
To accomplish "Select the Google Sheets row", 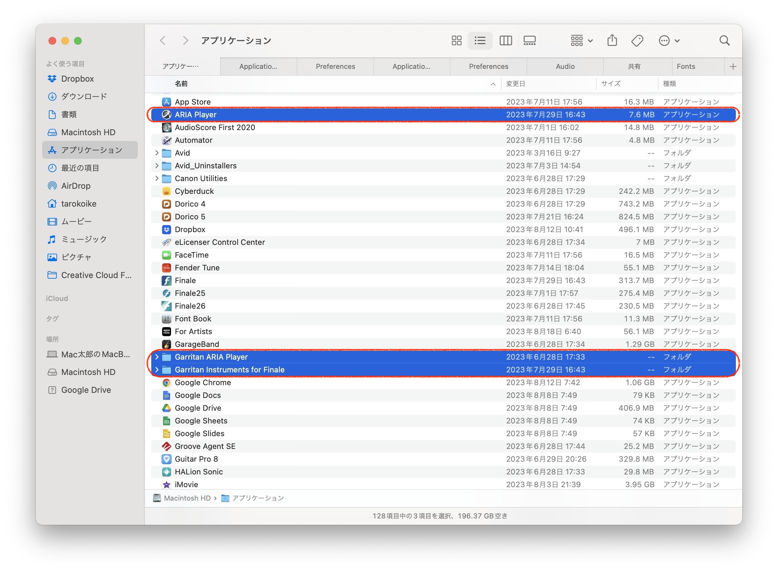I will [x=443, y=421].
